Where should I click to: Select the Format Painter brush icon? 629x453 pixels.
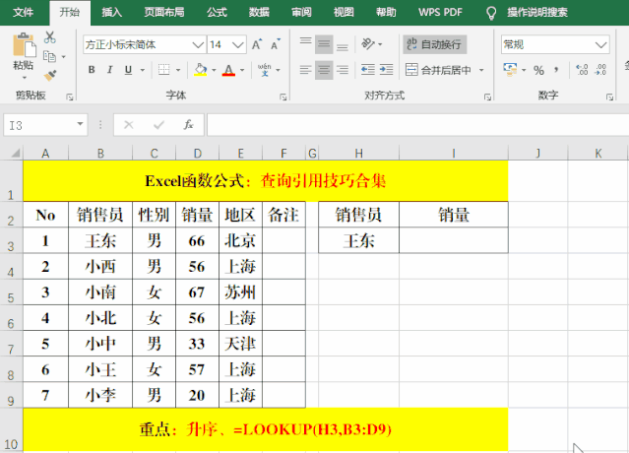50,74
